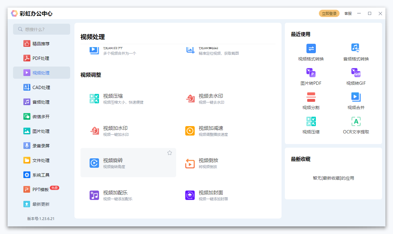This screenshot has width=393, height=234.
Task: Open 视频格式转换 from 最近使用
Action: (x=311, y=53)
